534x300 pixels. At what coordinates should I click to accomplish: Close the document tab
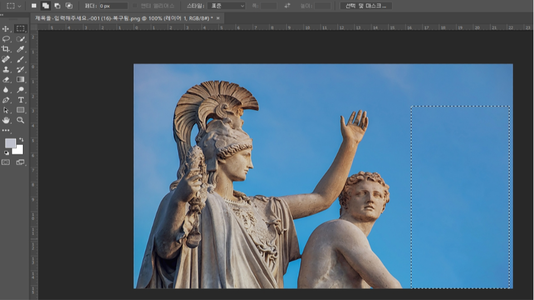[x=218, y=18]
